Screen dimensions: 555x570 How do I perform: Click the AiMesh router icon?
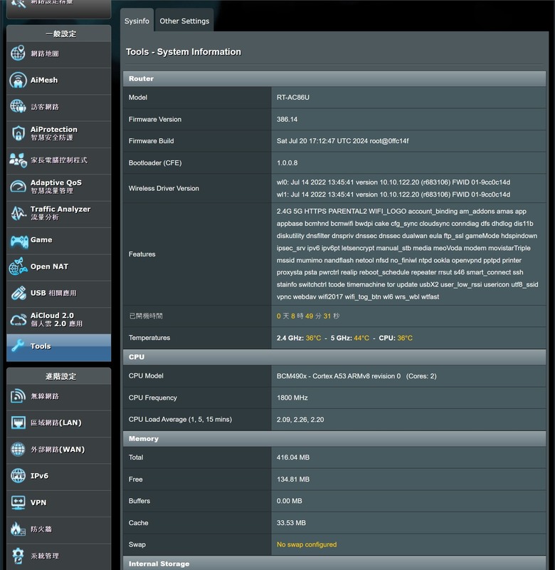tap(18, 80)
